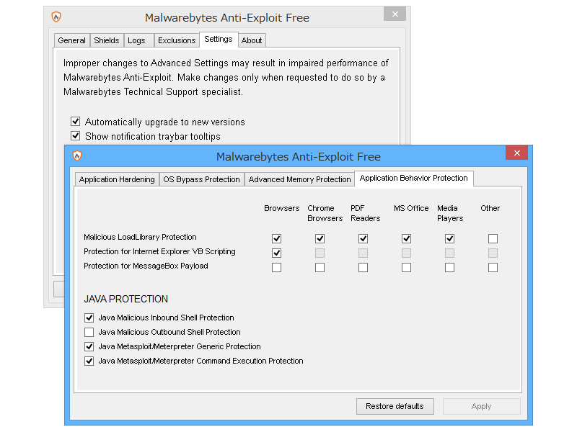
Task: Enable MessageBox Payload protection for Media Players
Action: (x=449, y=267)
